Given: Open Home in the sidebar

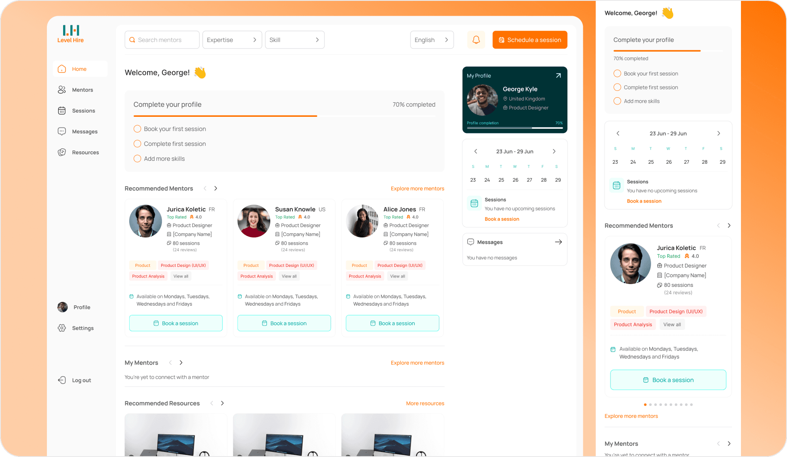Looking at the screenshot, I should point(80,69).
